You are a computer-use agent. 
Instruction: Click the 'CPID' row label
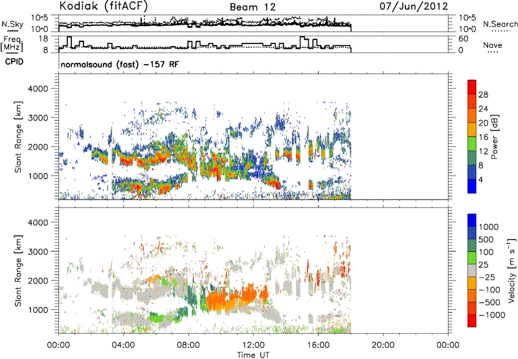[x=14, y=62]
